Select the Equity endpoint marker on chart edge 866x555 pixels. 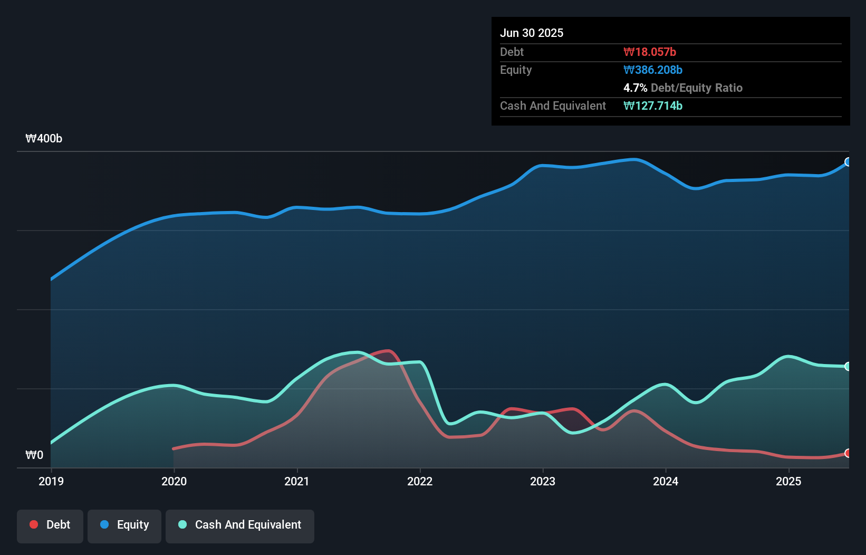[x=848, y=162]
